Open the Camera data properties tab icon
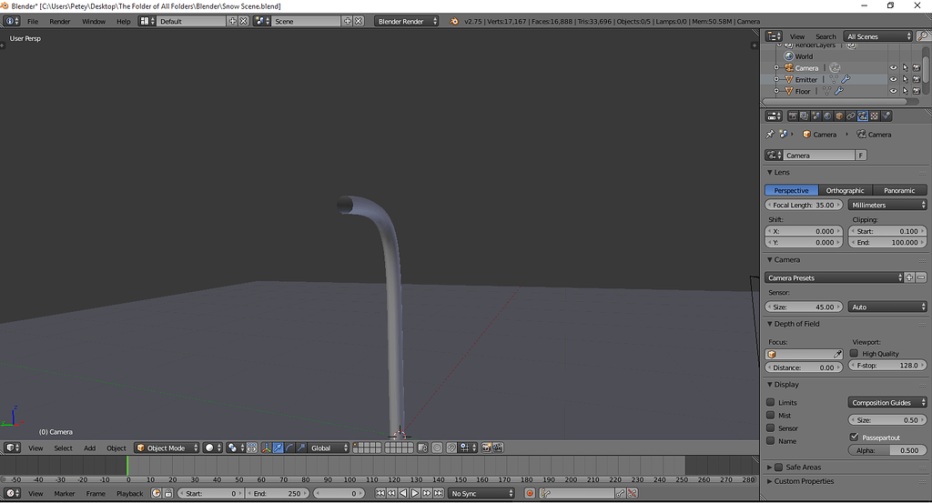The height and width of the screenshot is (503, 932). pyautogui.click(x=863, y=116)
